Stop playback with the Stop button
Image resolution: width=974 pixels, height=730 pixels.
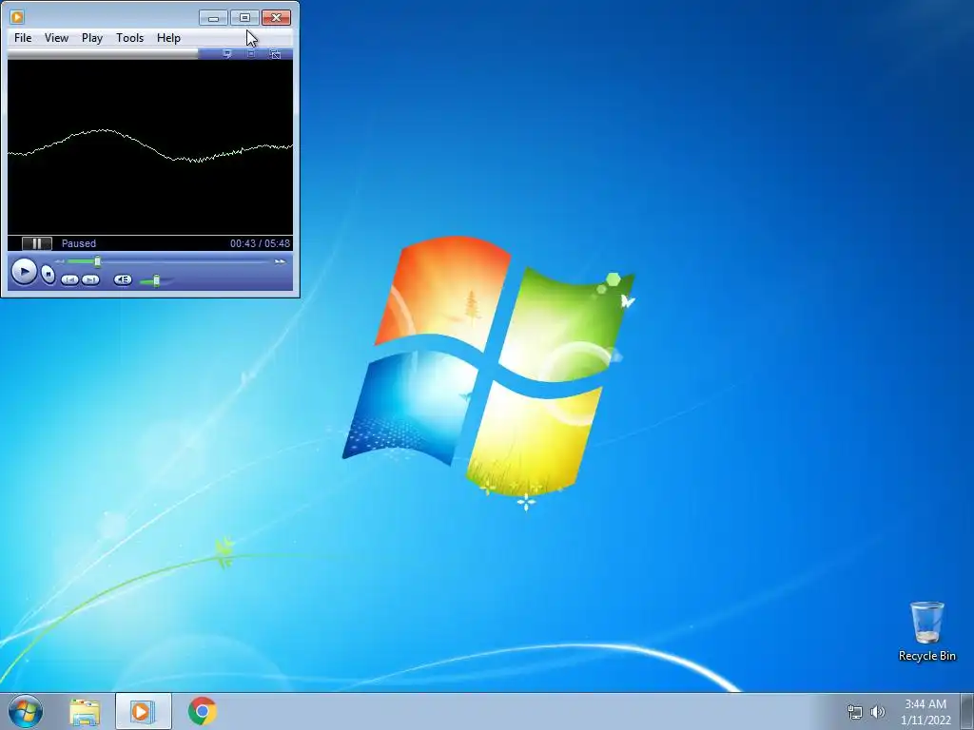point(48,274)
